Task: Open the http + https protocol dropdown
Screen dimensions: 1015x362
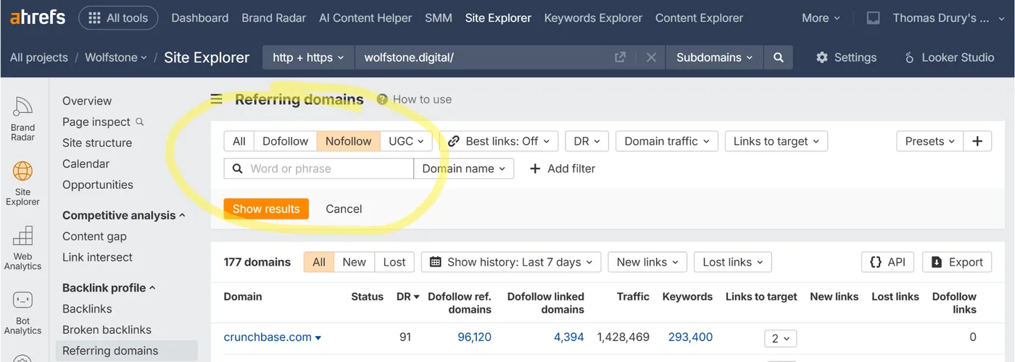Action: (309, 57)
